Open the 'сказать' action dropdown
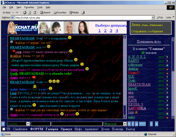Image resolution: width=176 pixels, height=137 pixels. coord(28,124)
